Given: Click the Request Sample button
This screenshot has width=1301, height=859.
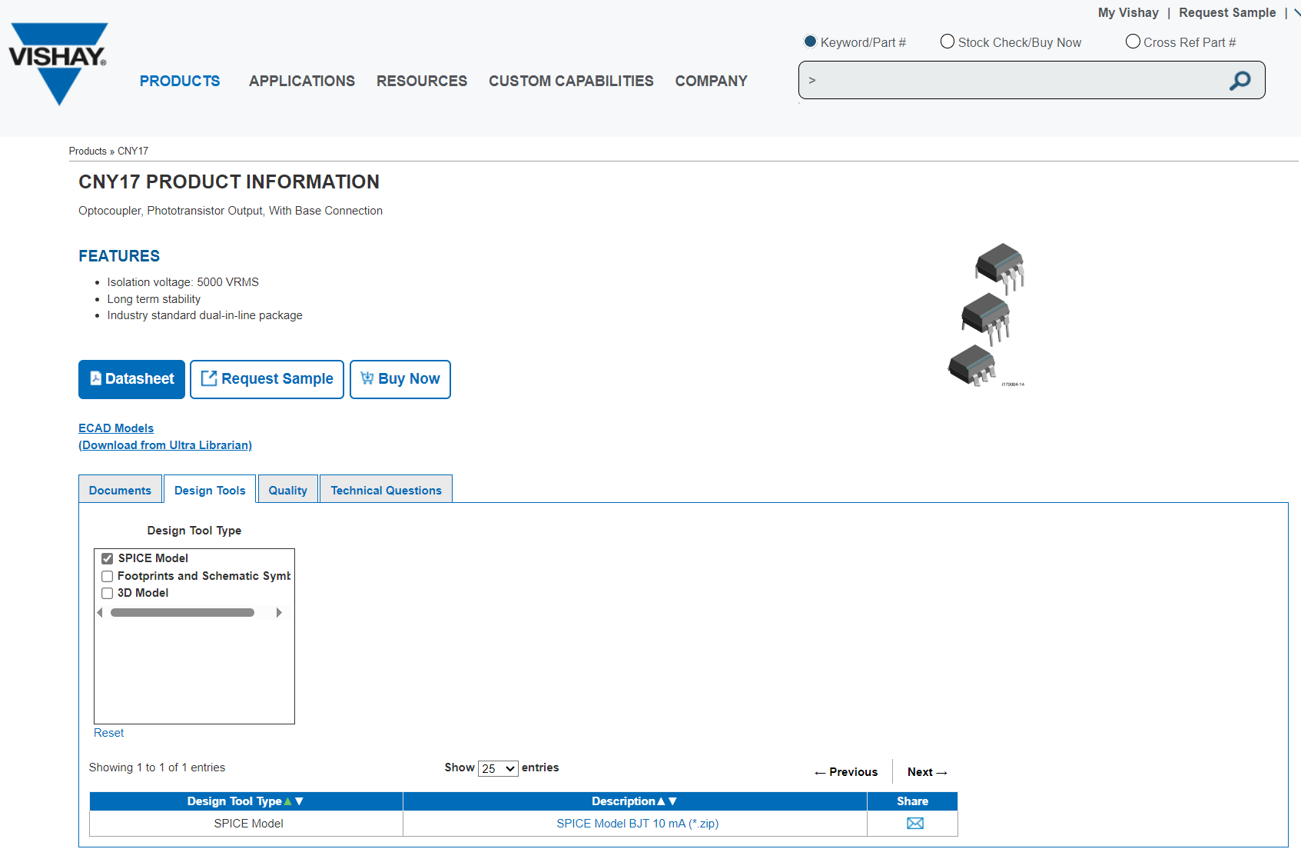Looking at the screenshot, I should point(267,379).
